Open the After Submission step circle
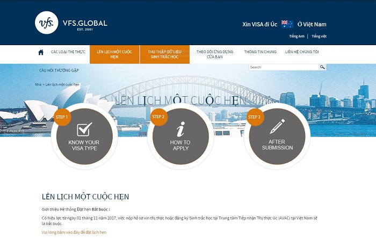This screenshot has width=376, height=238. click(x=277, y=136)
